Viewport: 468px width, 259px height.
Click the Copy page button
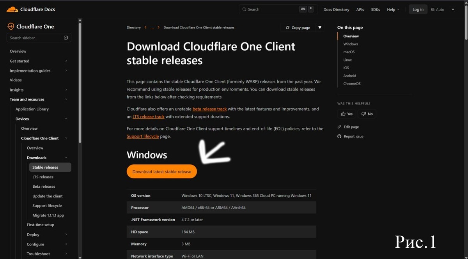[x=298, y=28]
